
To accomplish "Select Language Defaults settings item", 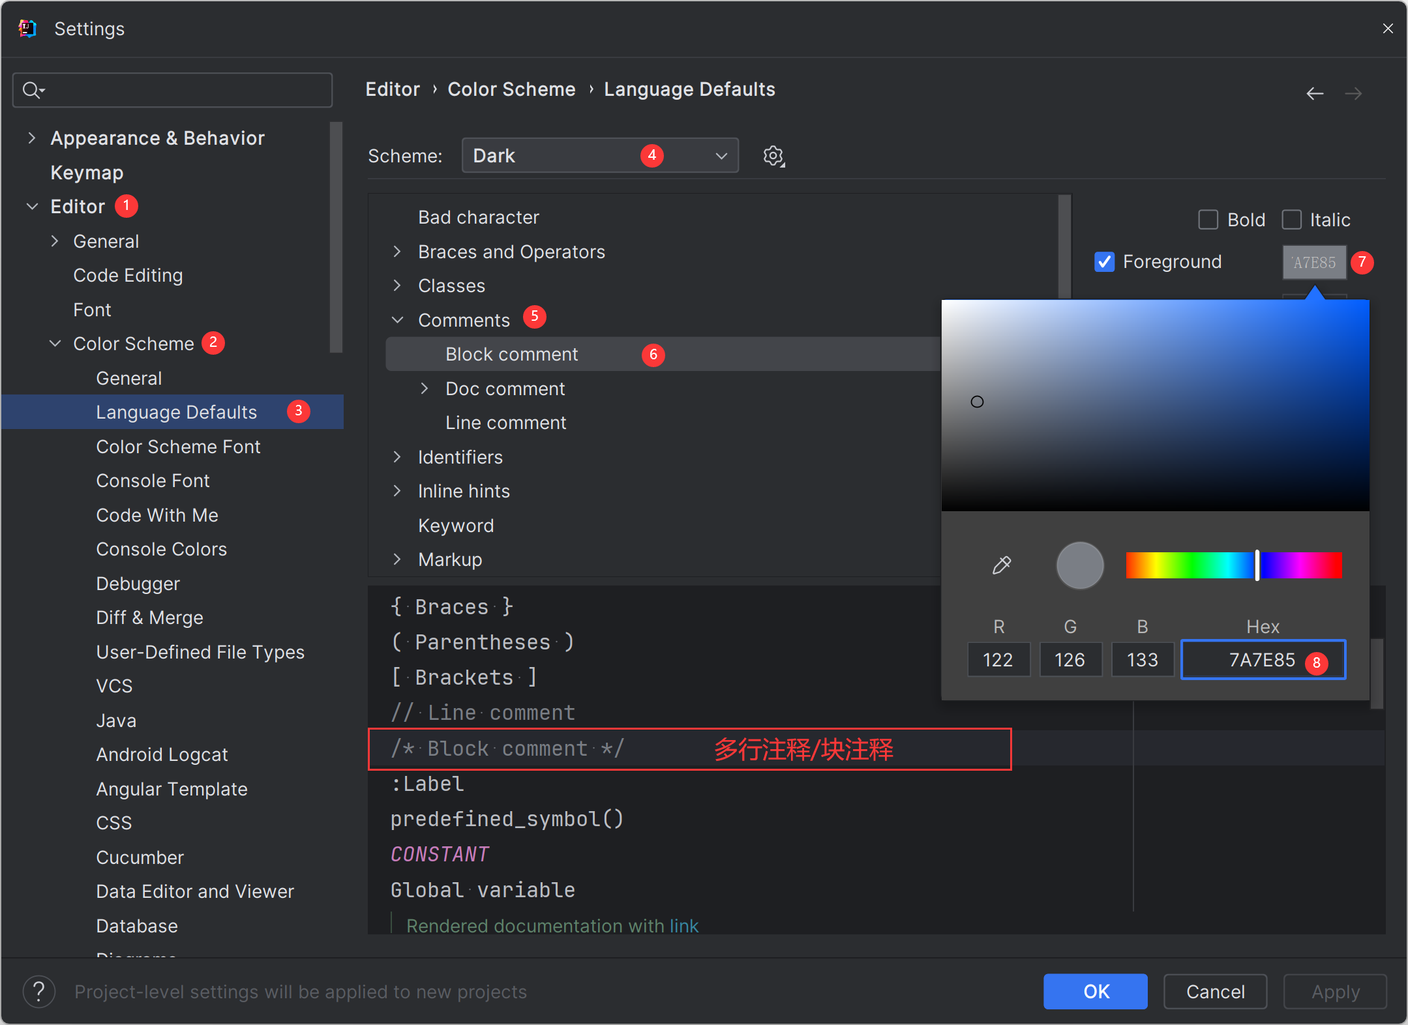I will (177, 411).
